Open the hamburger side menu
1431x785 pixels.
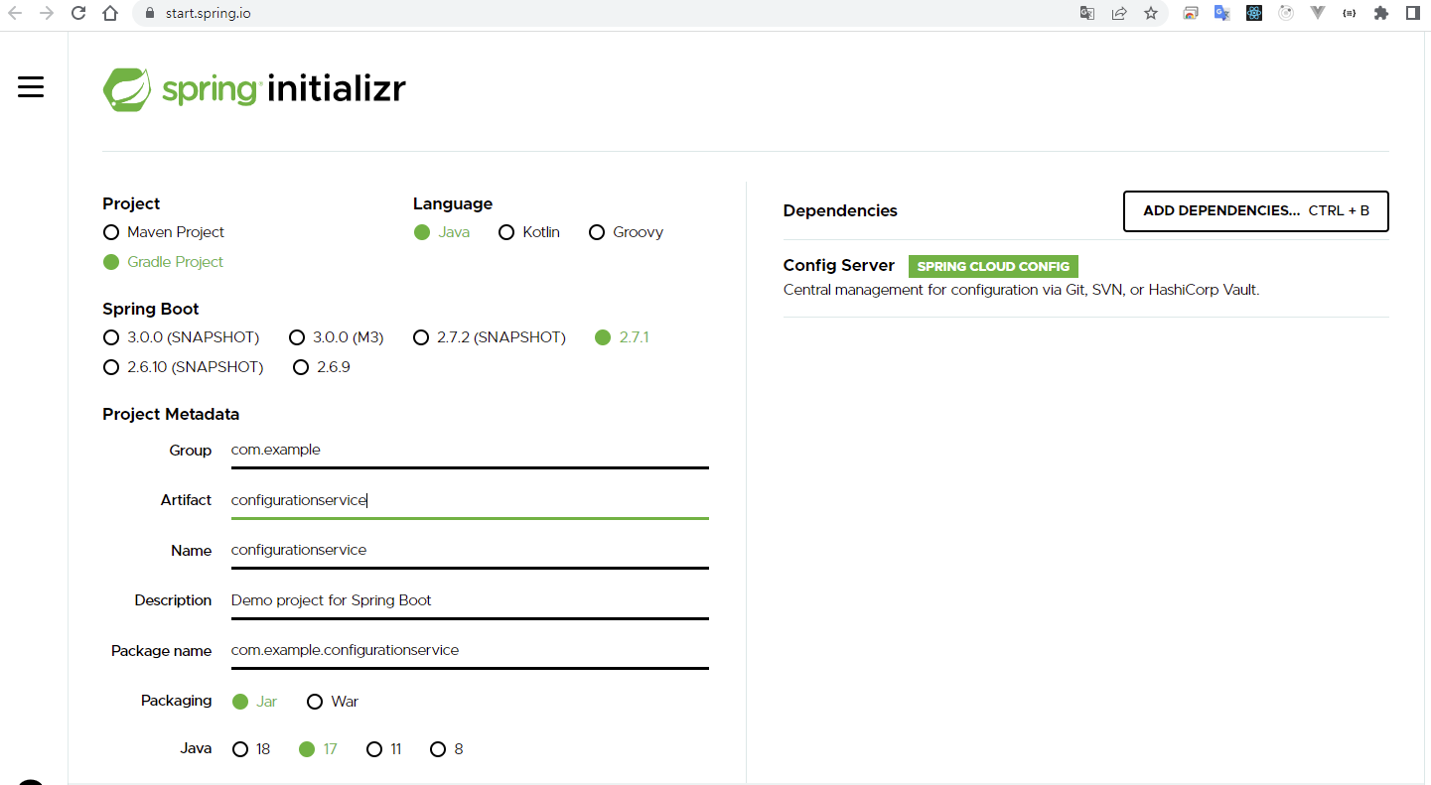click(x=31, y=87)
